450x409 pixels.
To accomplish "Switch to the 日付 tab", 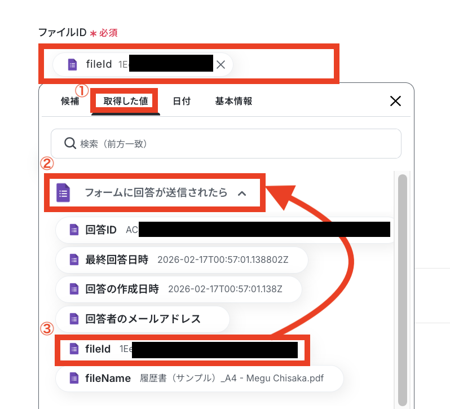I will point(182,101).
